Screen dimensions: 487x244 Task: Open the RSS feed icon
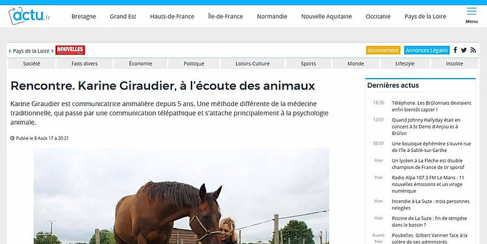(473, 50)
